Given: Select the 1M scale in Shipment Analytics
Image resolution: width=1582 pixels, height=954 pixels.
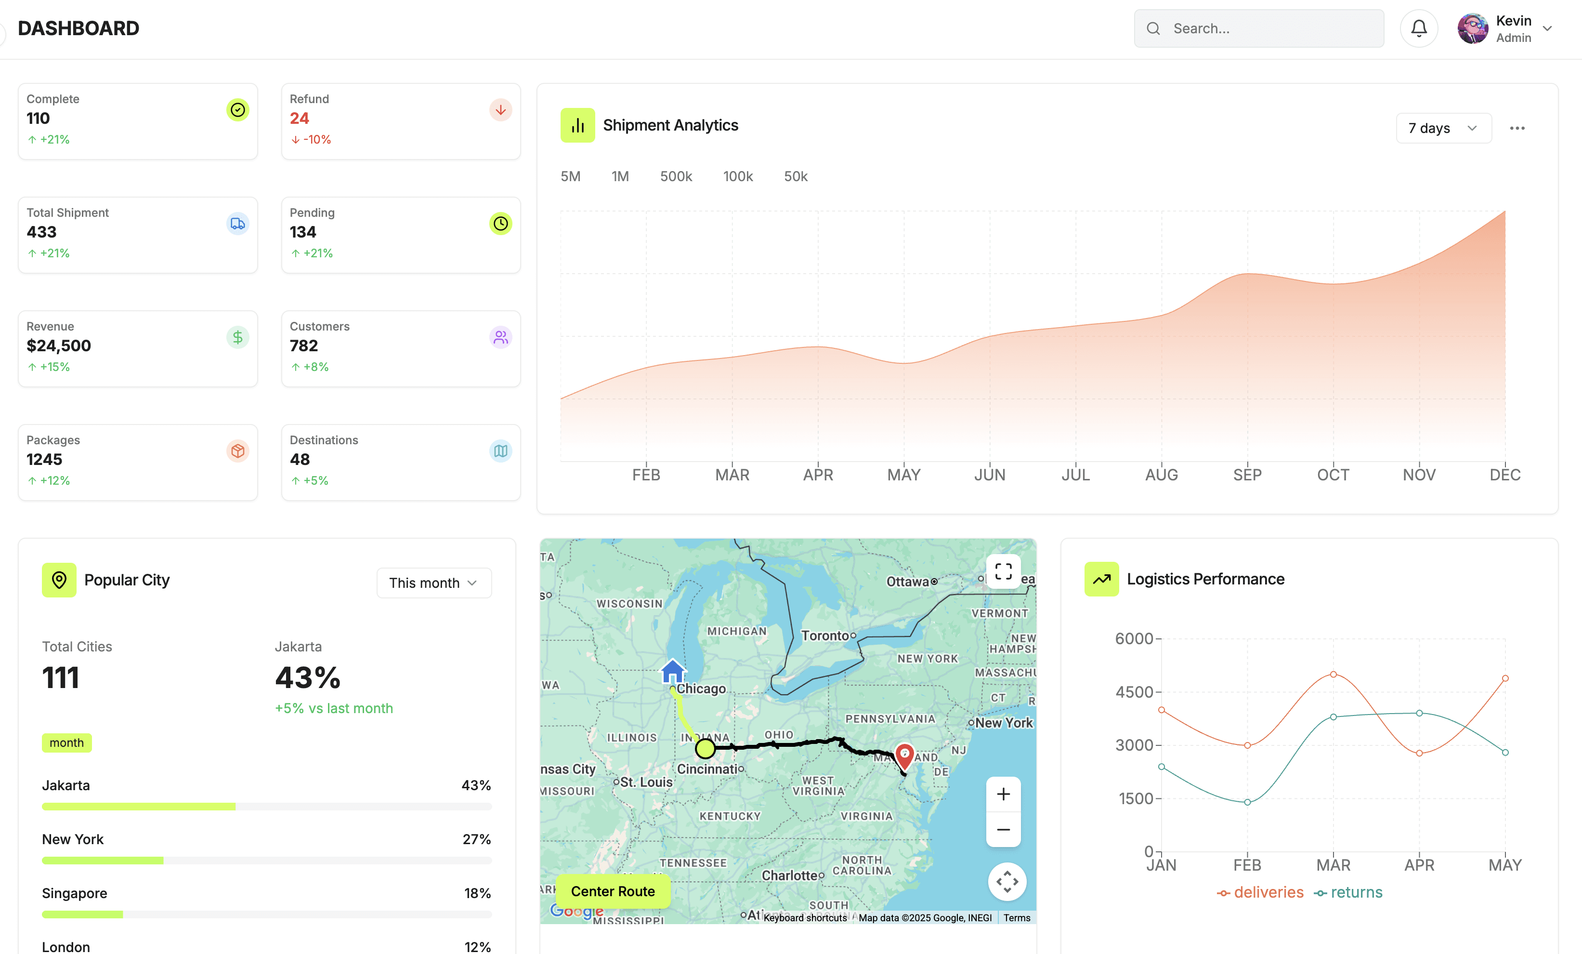Looking at the screenshot, I should pyautogui.click(x=620, y=176).
